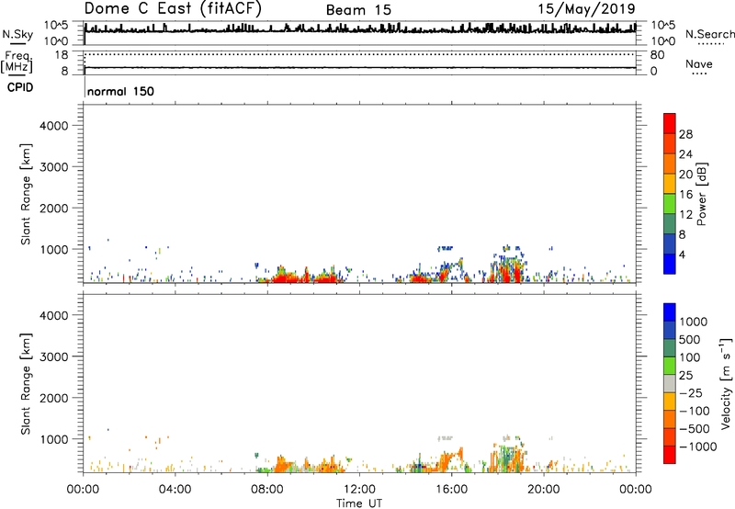Pick the blue top segment of Velocity colorbar
The height and width of the screenshot is (509, 735).
[670, 312]
